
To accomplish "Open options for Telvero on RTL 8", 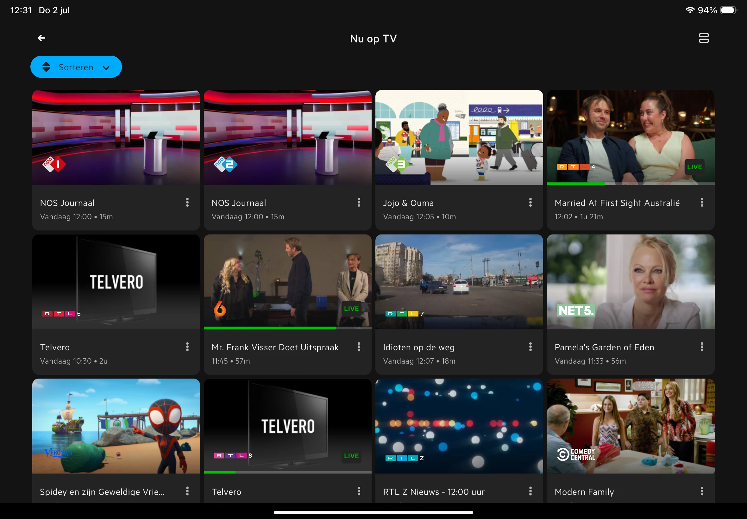I will 359,491.
